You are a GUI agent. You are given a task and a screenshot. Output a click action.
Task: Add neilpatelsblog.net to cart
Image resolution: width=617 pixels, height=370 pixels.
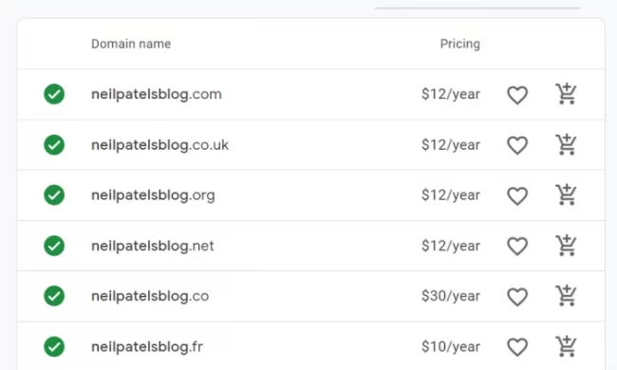pyautogui.click(x=566, y=246)
